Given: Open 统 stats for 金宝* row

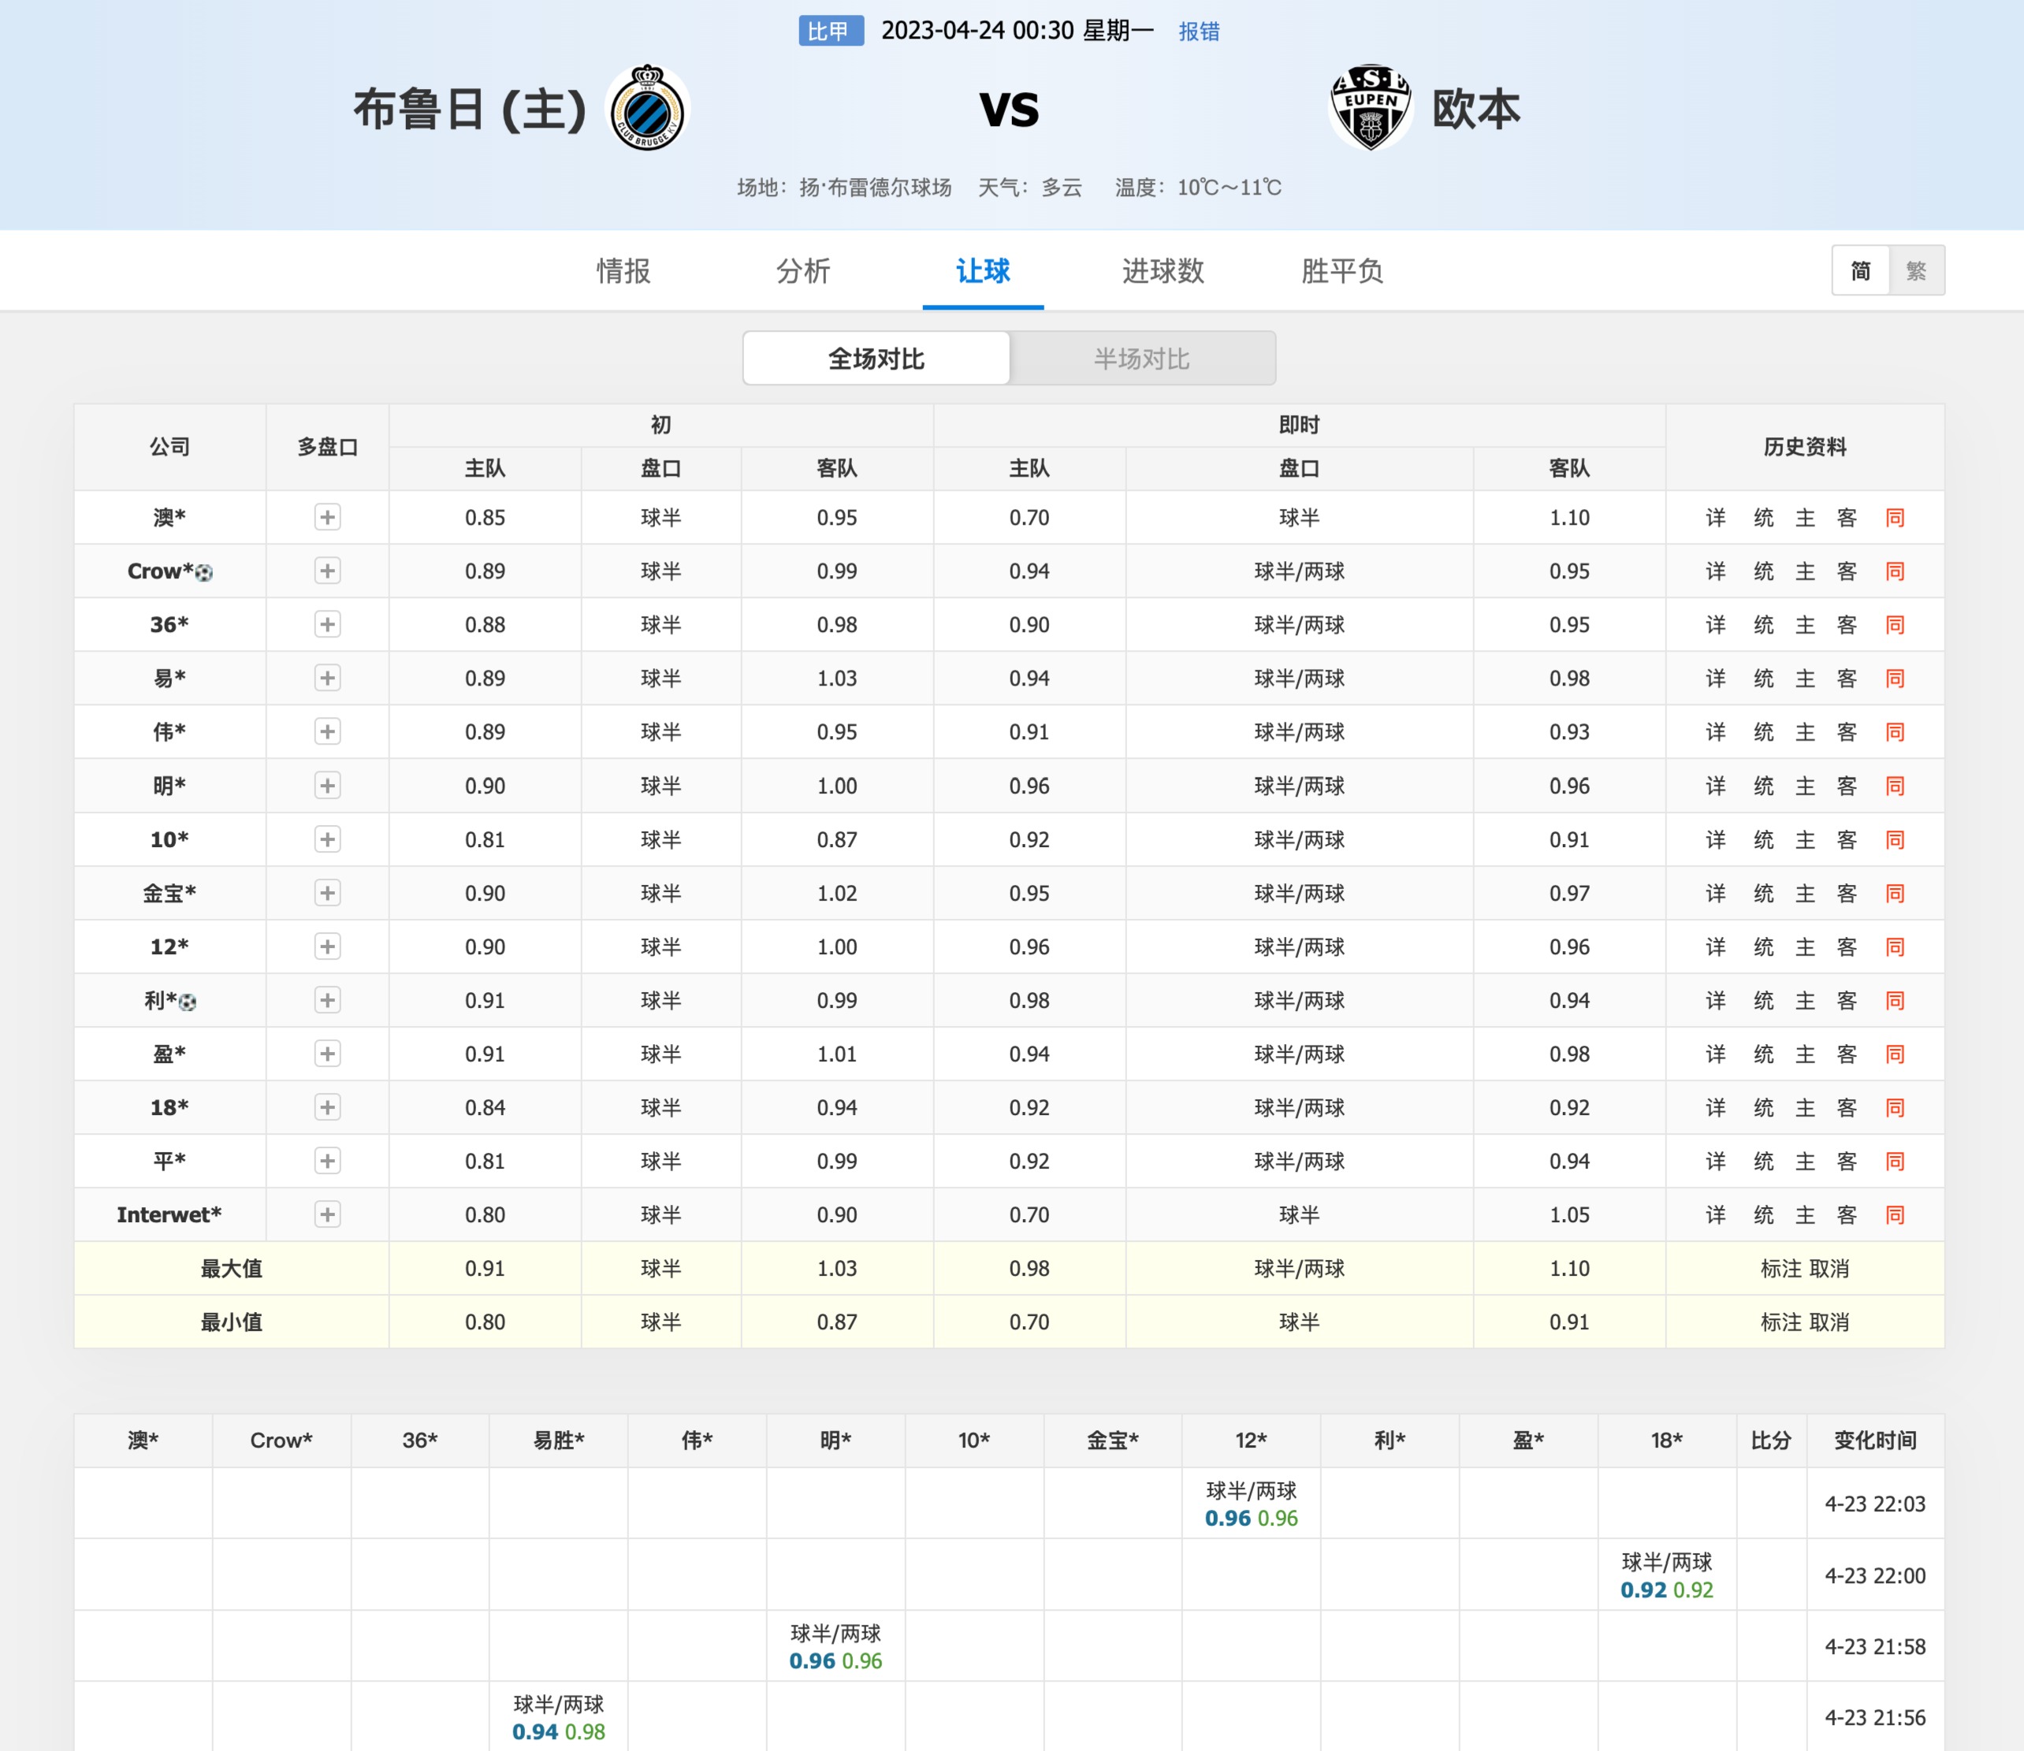Looking at the screenshot, I should click(x=1763, y=893).
